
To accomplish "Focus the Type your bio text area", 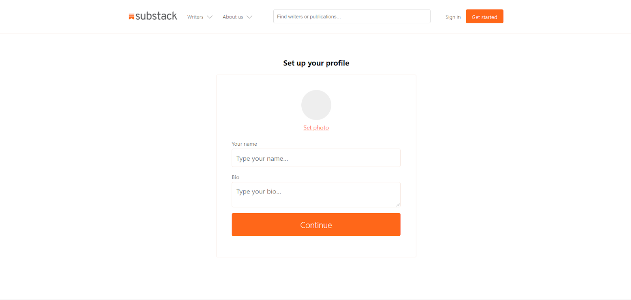I will coord(316,194).
